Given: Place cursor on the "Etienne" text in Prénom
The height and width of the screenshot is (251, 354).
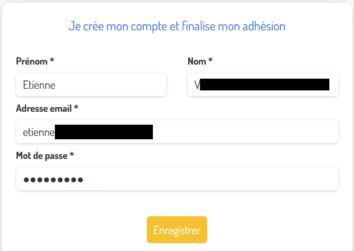Looking at the screenshot, I should pyautogui.click(x=39, y=85).
